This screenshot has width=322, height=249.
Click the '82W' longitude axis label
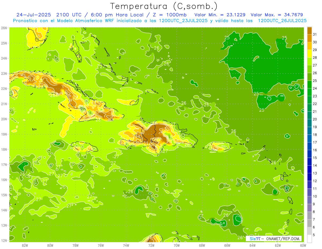[x=25, y=245]
